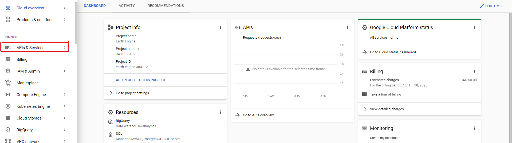Switch to the Activity tab
This screenshot has width=512, height=143.
(127, 6)
